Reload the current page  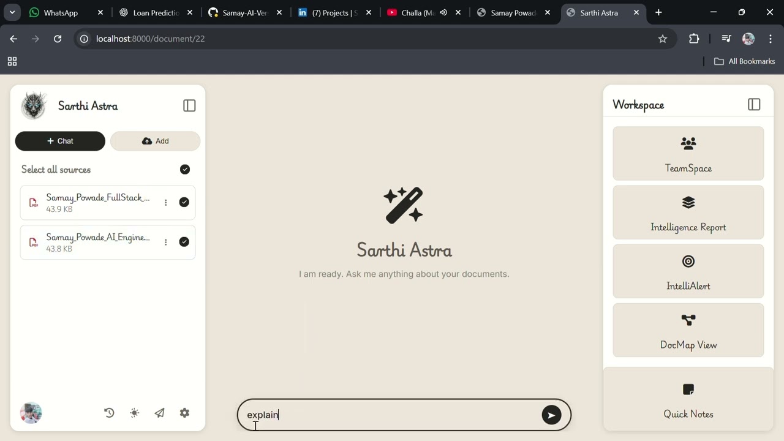[58, 39]
